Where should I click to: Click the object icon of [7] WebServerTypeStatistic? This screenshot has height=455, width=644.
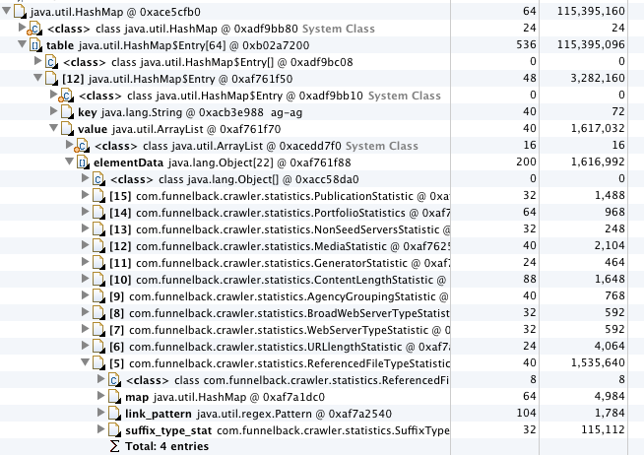coord(99,331)
